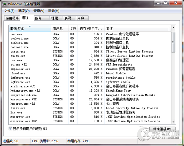Open the 用户 tab
Screen dimensions: 184x146
(82, 18)
